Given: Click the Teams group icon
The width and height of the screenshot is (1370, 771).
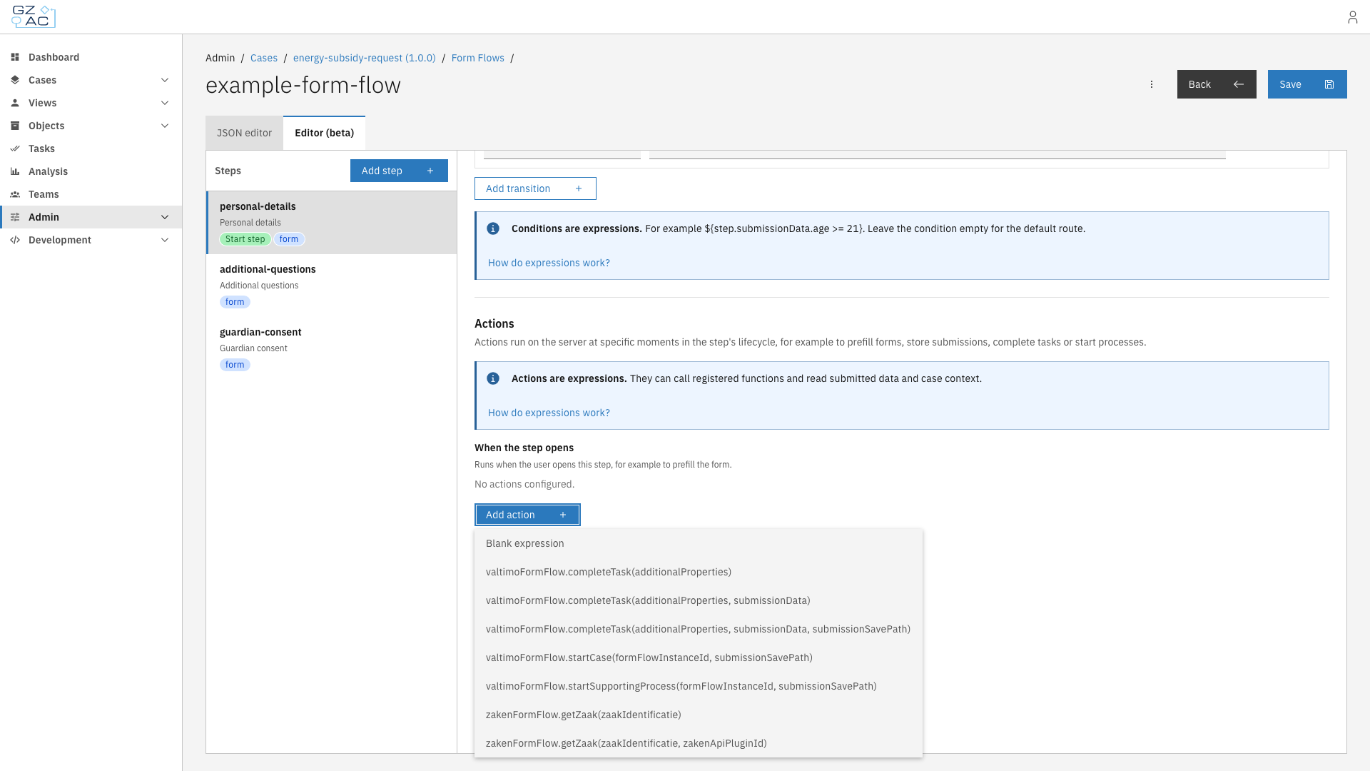Looking at the screenshot, I should [x=15, y=194].
